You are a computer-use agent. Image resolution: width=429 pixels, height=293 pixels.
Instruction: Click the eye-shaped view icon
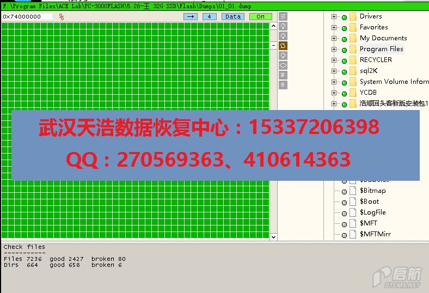point(283,65)
